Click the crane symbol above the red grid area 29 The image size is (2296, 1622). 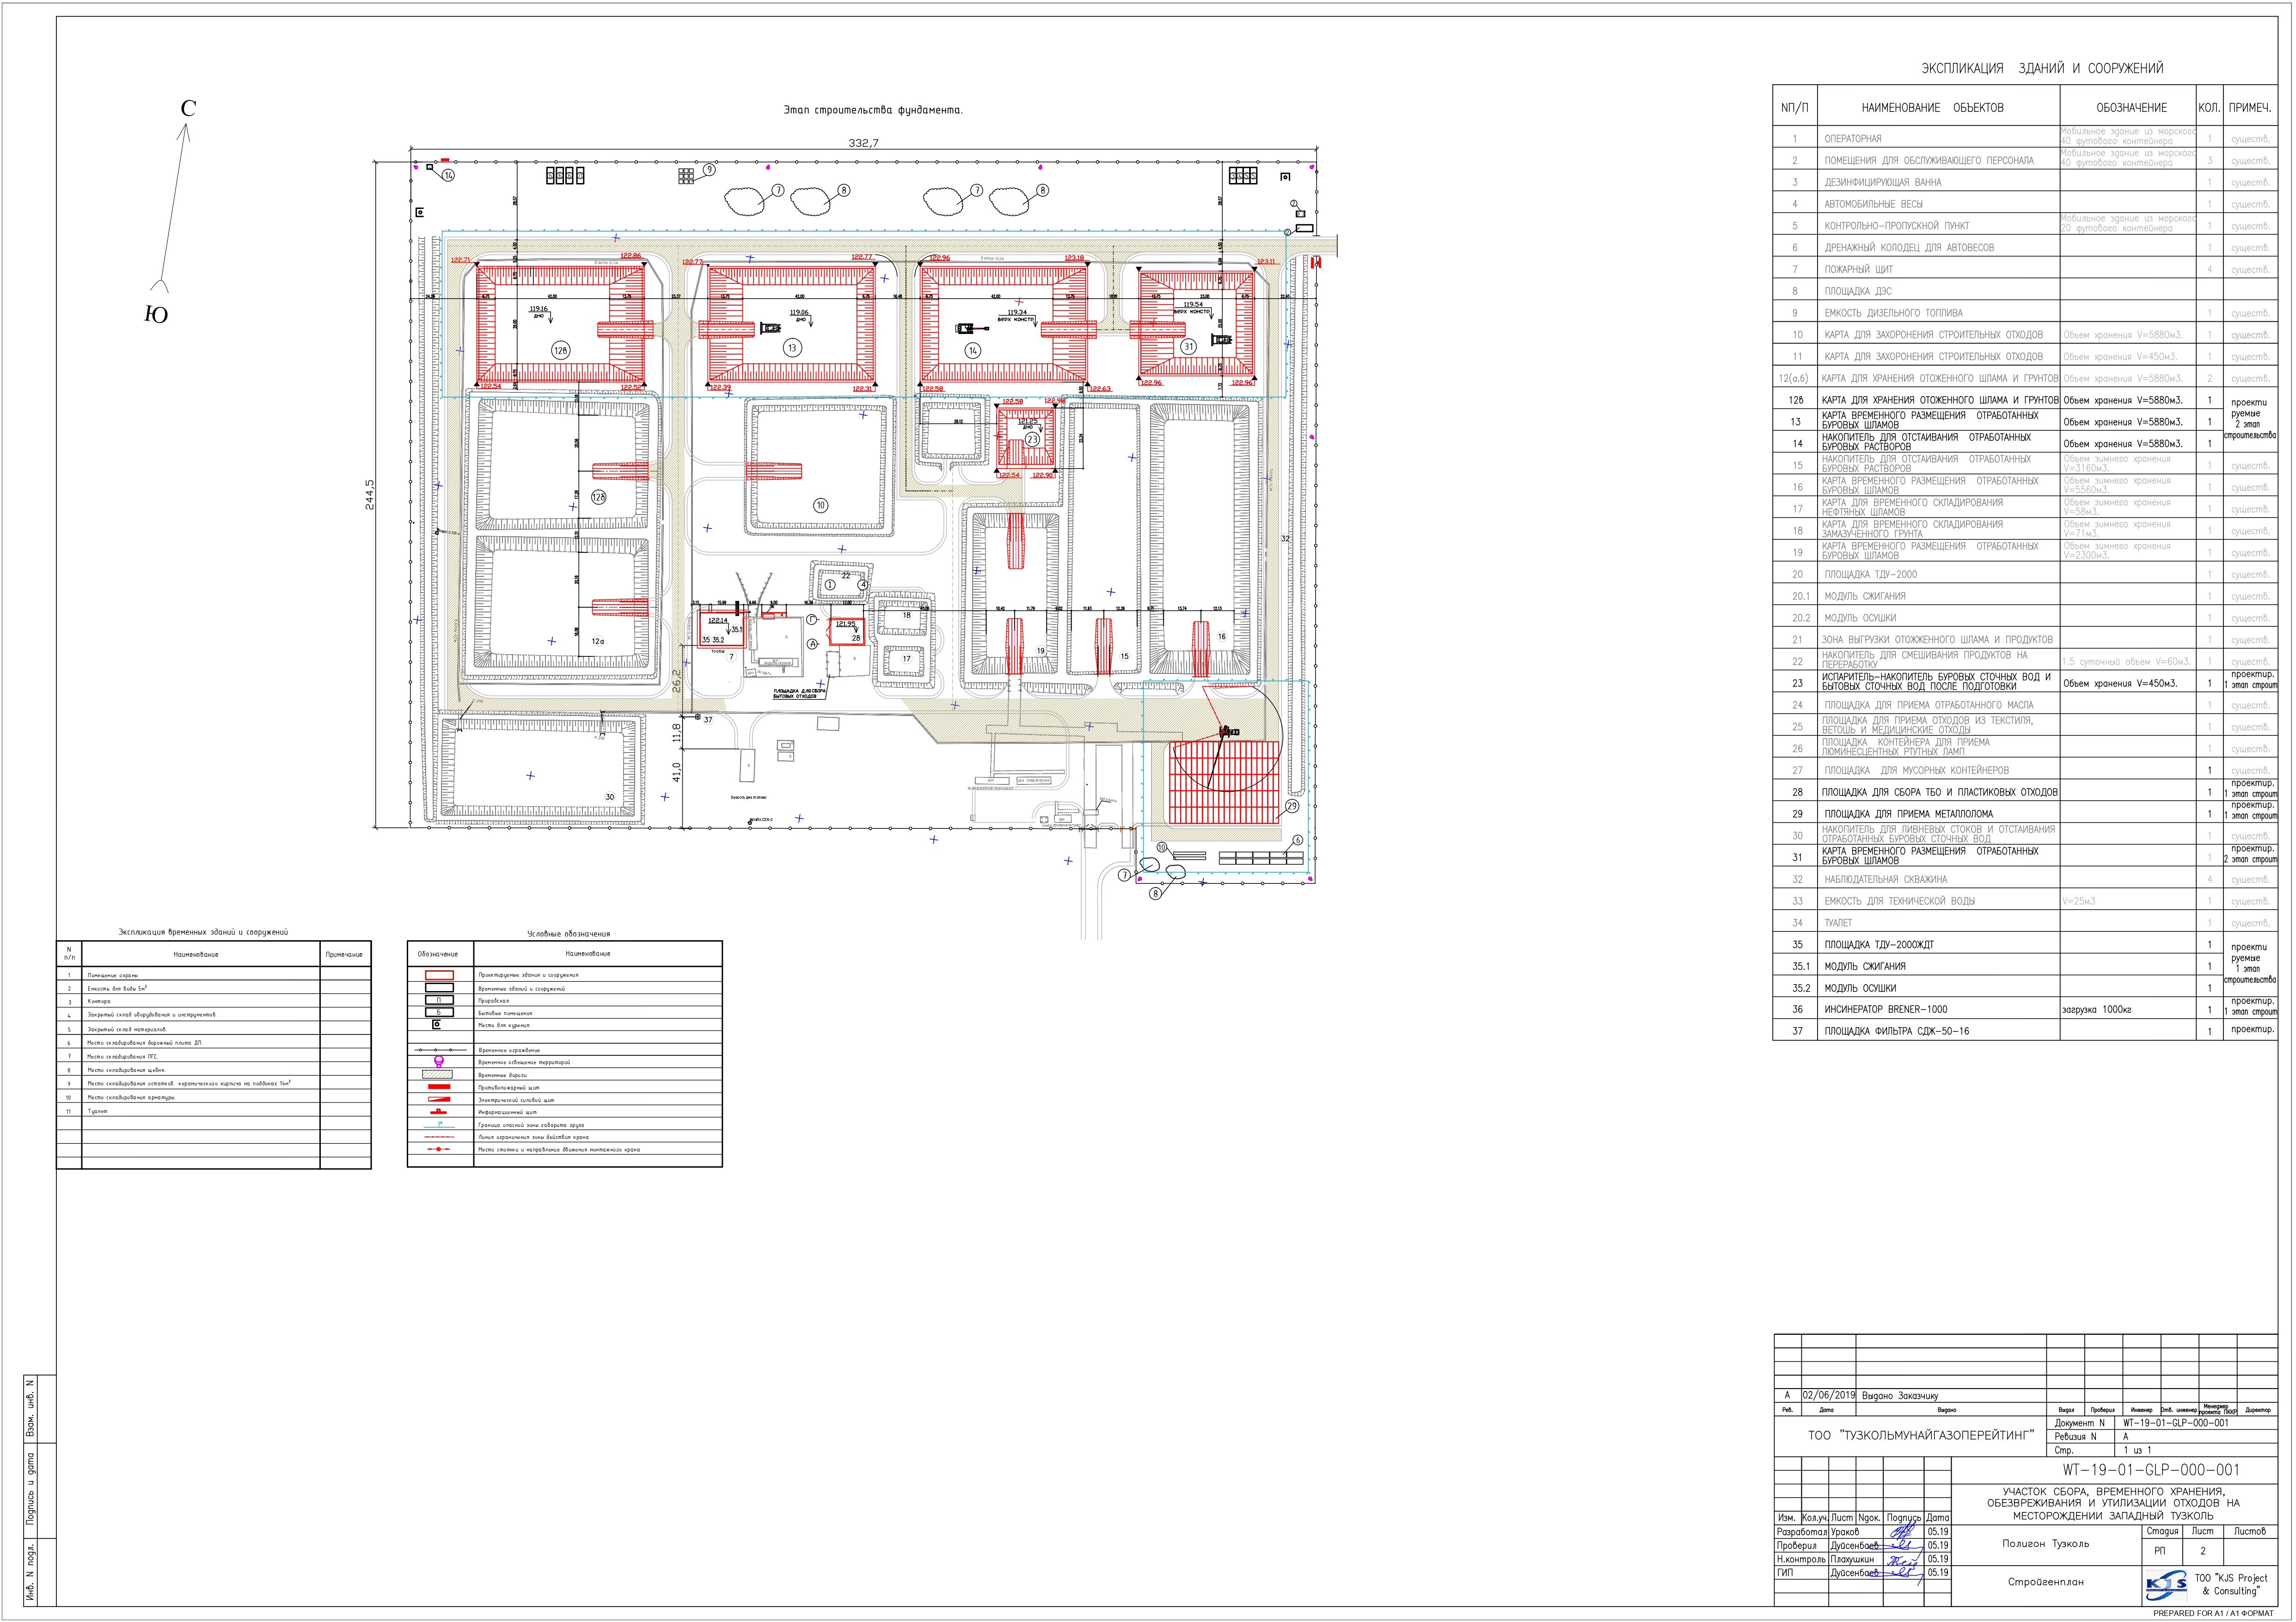coord(1228,732)
